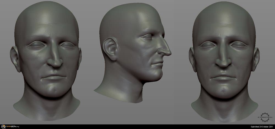Click the "Submitted 24 October 2011" text
Image resolution: width=275 pixels, height=129 pixels.
(262, 127)
